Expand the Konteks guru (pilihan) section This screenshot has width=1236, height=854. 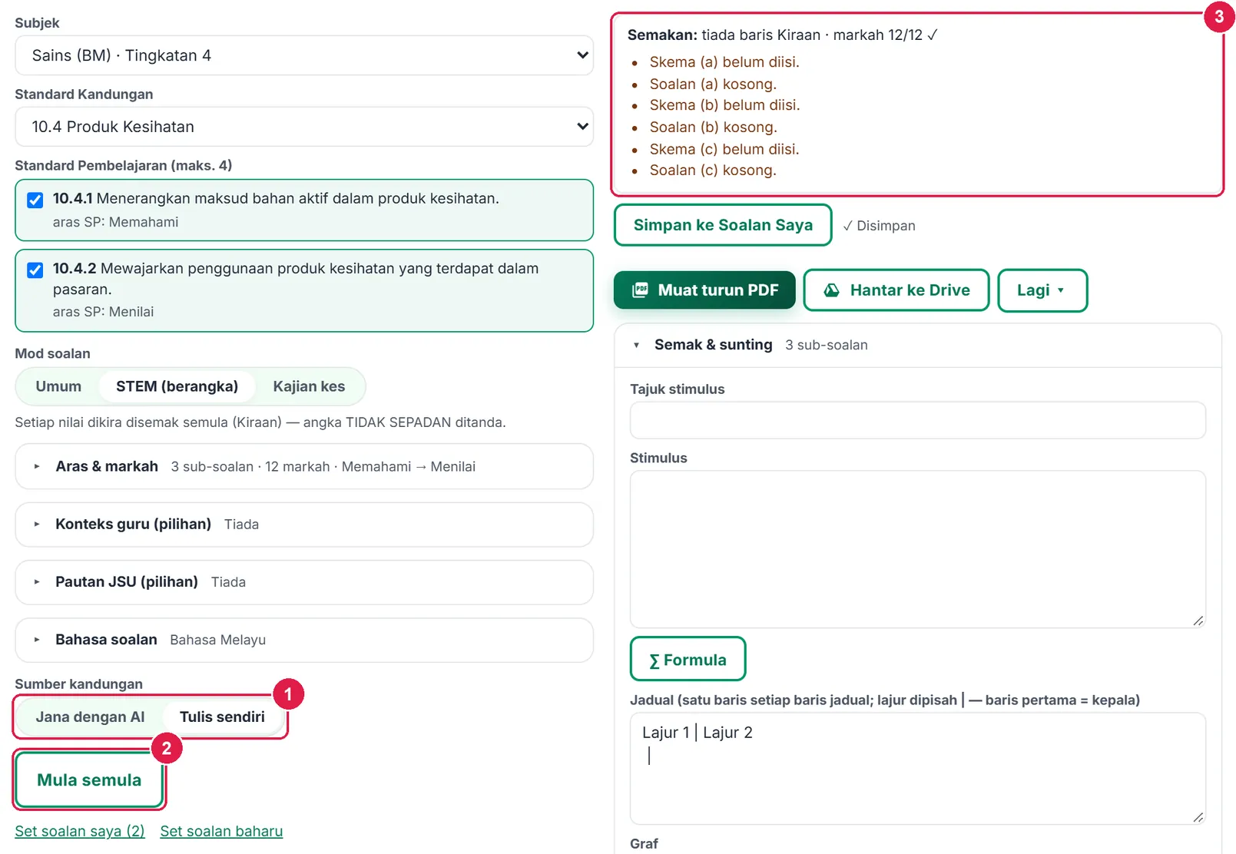(x=304, y=525)
